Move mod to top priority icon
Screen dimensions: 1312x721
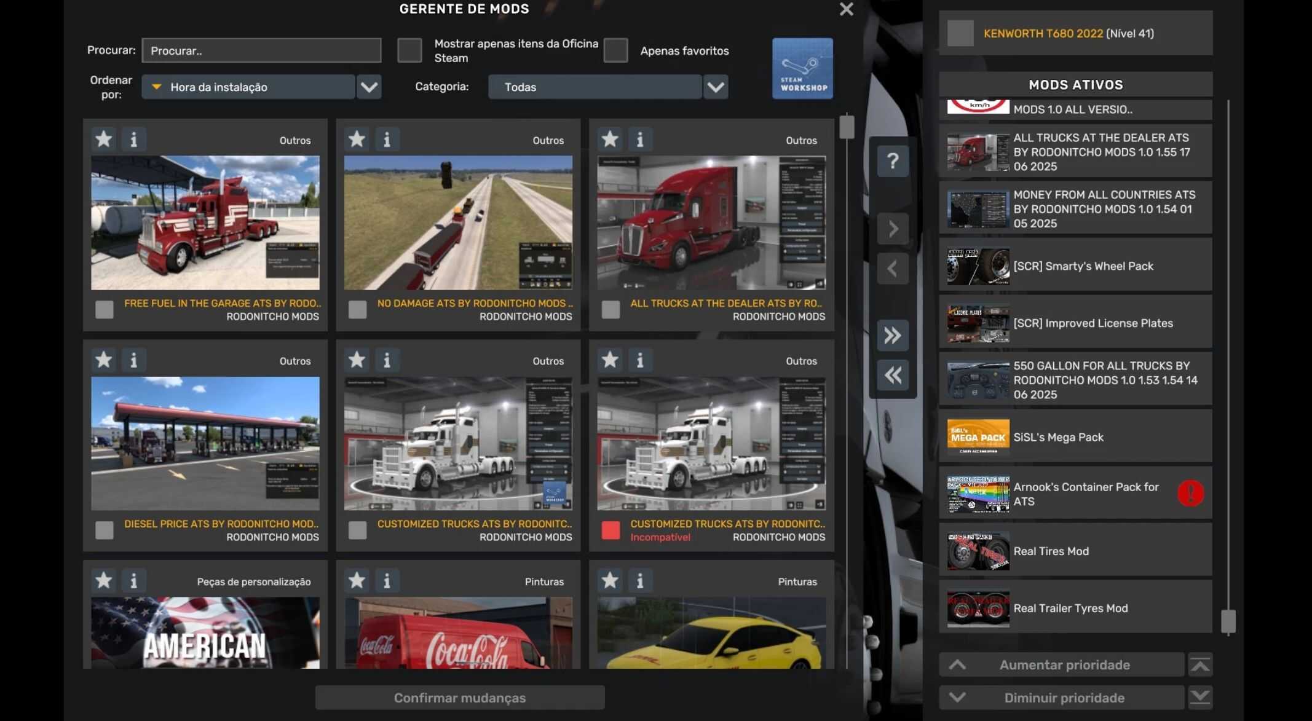click(1200, 664)
